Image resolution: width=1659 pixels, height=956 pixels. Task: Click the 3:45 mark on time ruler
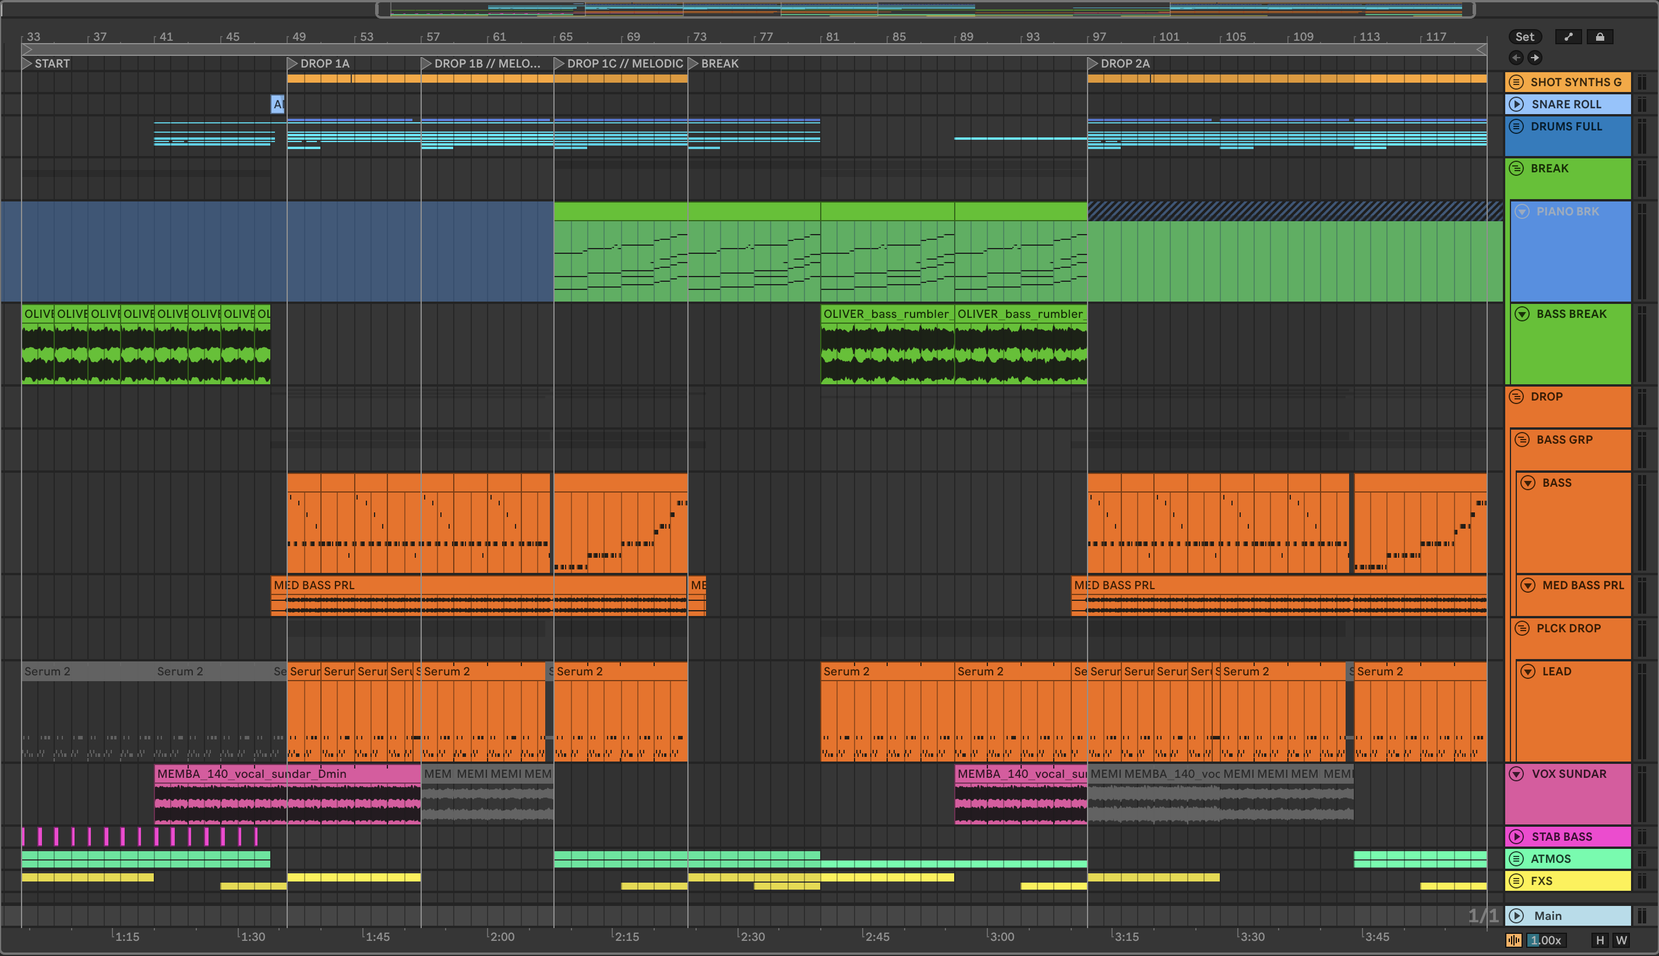pos(1376,937)
